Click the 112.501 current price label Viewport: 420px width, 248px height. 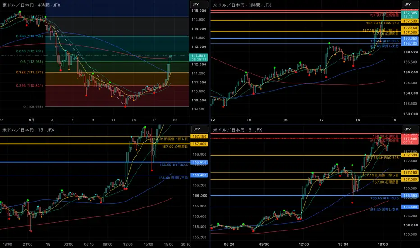[198, 56]
